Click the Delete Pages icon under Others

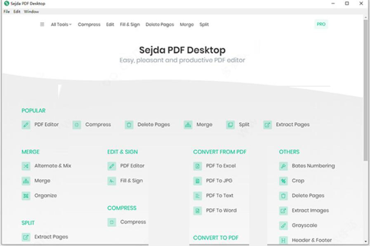click(283, 196)
